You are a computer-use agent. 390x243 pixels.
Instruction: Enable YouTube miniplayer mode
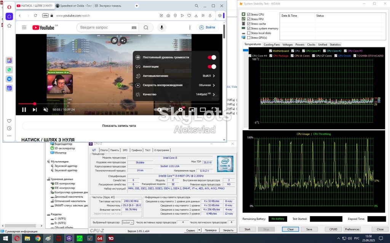tap(192, 109)
